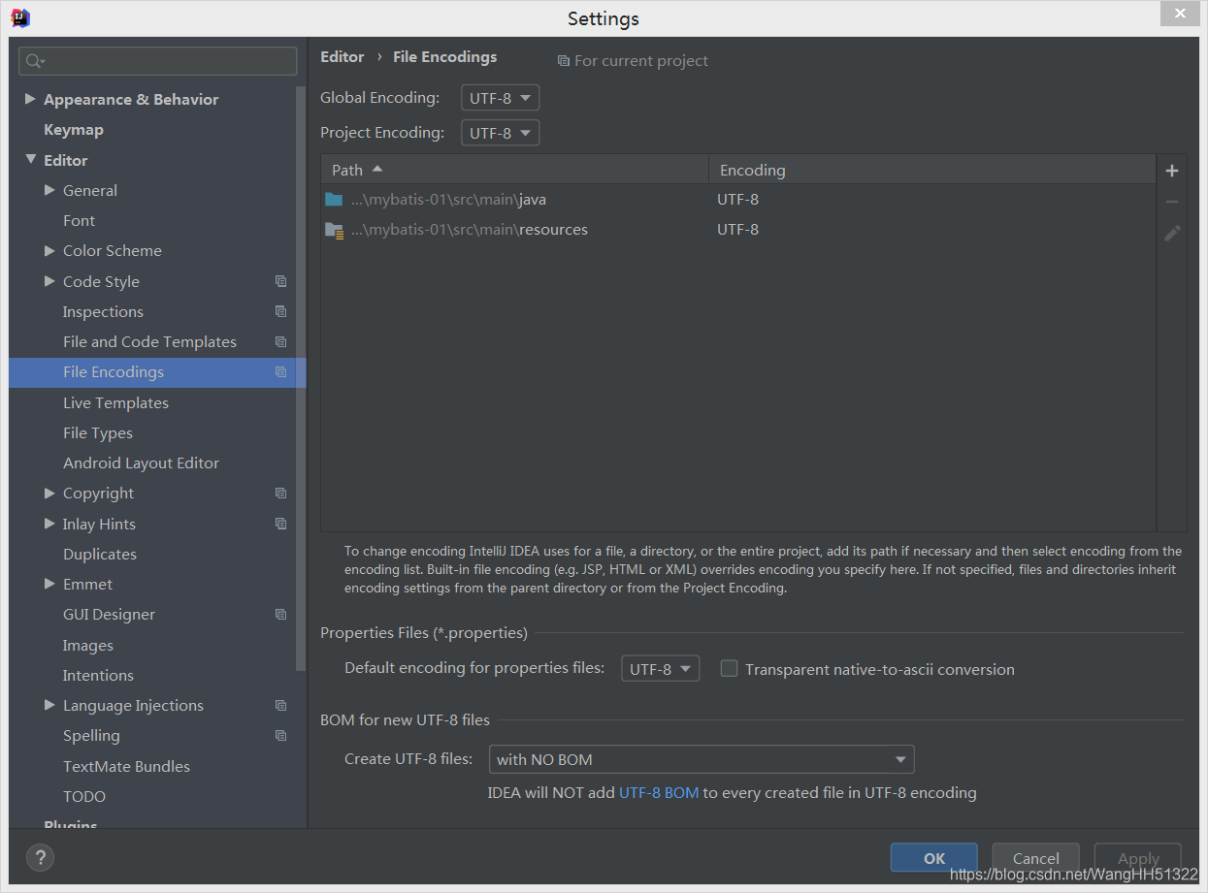Click the resources folder icon in table
The height and width of the screenshot is (893, 1208).
click(x=334, y=230)
